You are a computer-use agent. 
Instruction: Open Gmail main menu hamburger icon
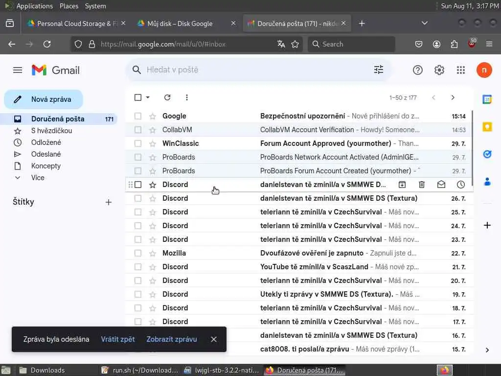pyautogui.click(x=18, y=70)
